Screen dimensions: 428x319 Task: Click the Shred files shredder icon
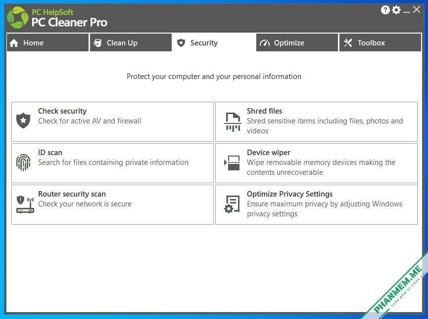pos(233,122)
